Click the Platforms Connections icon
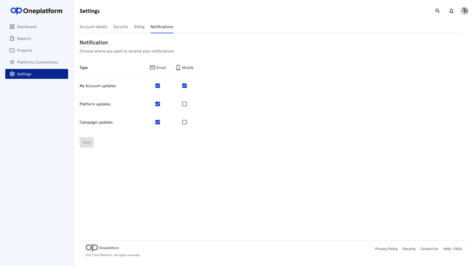This screenshot has height=266, width=473. pos(12,62)
